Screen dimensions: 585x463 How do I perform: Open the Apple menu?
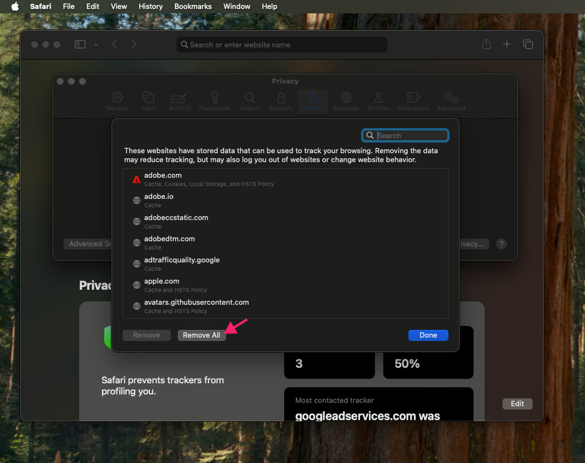click(x=15, y=6)
